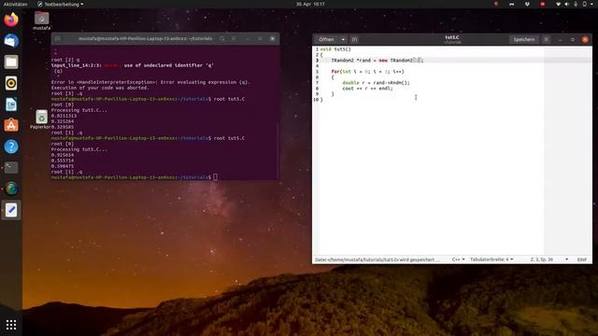Minimize the terminal window

point(248,38)
